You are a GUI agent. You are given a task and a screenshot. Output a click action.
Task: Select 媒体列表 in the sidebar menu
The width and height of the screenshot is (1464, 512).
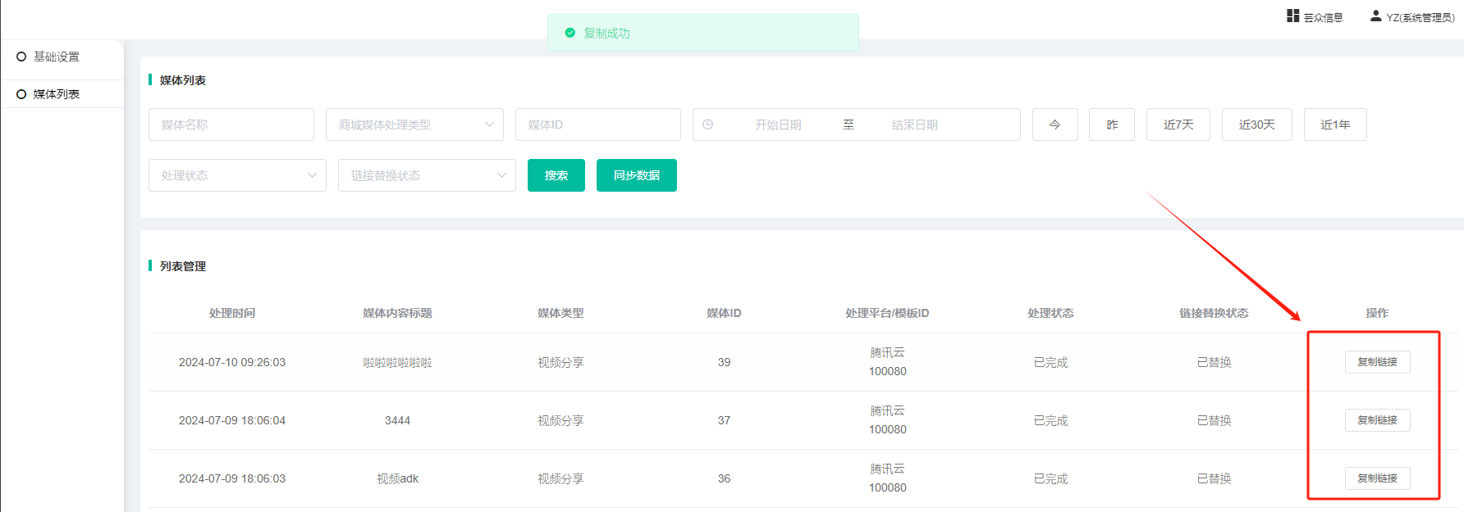[x=57, y=94]
